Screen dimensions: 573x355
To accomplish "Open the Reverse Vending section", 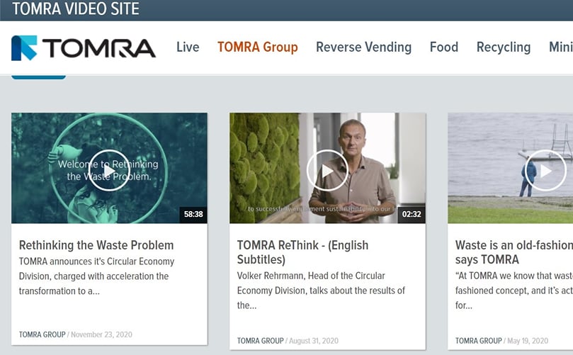I will (x=363, y=47).
